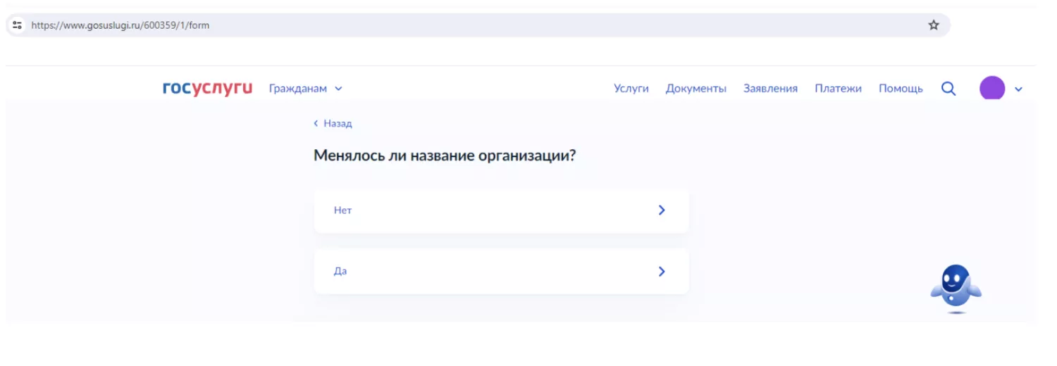This screenshot has width=1057, height=366.
Task: Open the Документы menu item
Action: point(696,89)
